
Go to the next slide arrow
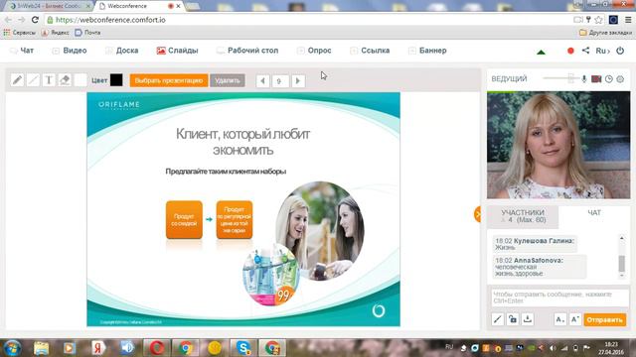(x=298, y=81)
